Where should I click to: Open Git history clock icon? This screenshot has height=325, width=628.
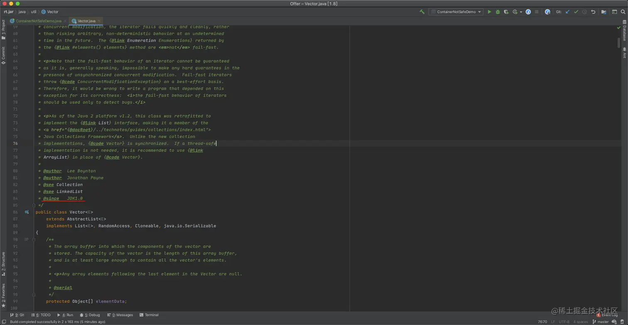tap(584, 12)
